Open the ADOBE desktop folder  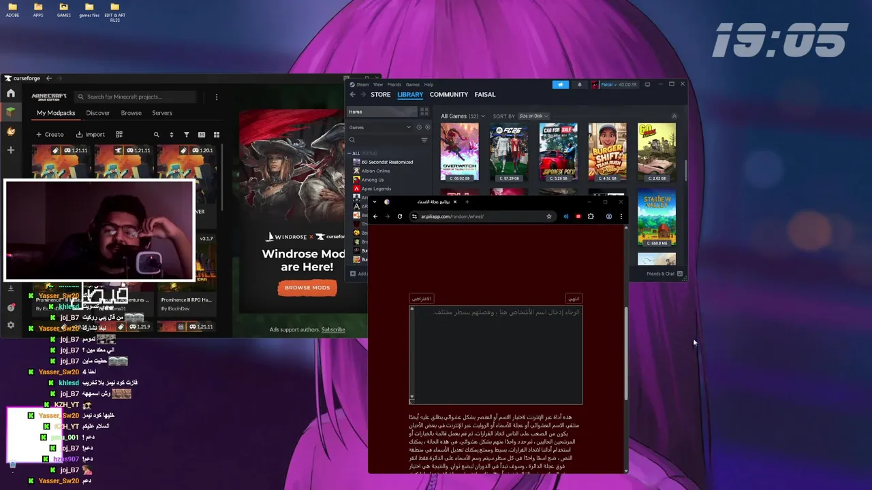click(x=12, y=10)
